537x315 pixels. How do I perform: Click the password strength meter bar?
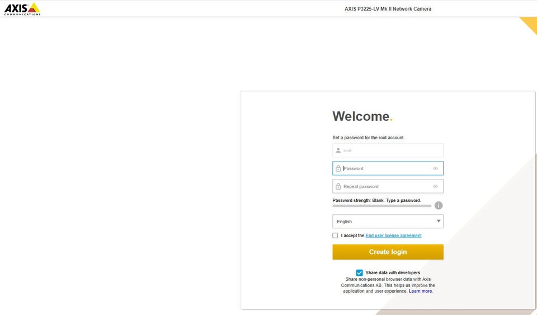(382, 206)
